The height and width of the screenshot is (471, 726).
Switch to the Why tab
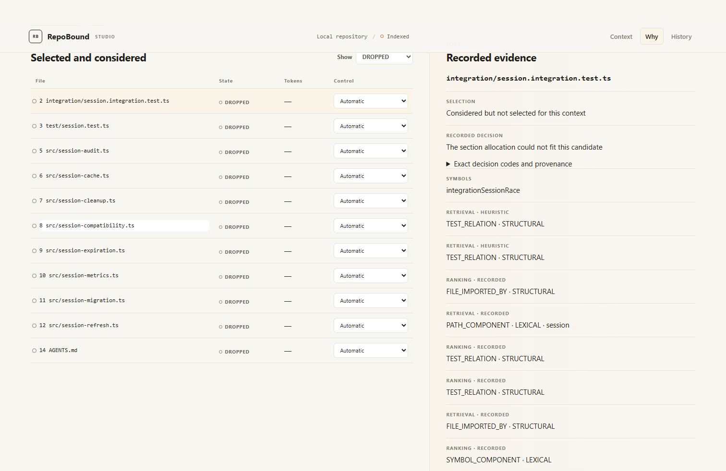click(652, 36)
